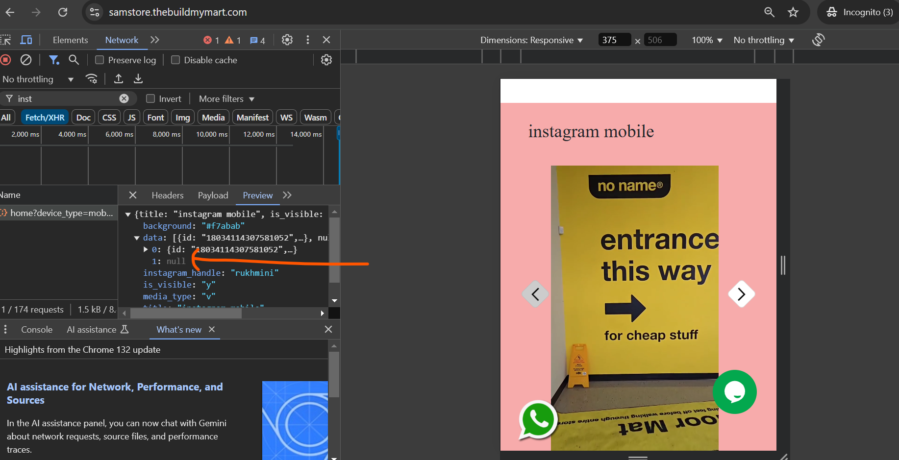Image resolution: width=899 pixels, height=460 pixels.
Task: Open the issues count message icon
Action: [x=257, y=40]
